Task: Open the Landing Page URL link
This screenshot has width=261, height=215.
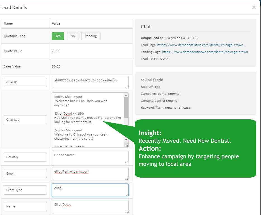Action: click(x=206, y=52)
